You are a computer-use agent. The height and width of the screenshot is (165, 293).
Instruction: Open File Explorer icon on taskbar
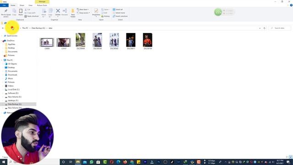point(78,162)
